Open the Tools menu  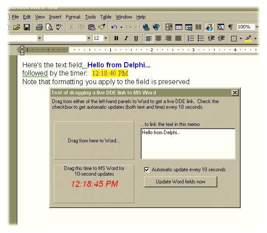[90, 17]
